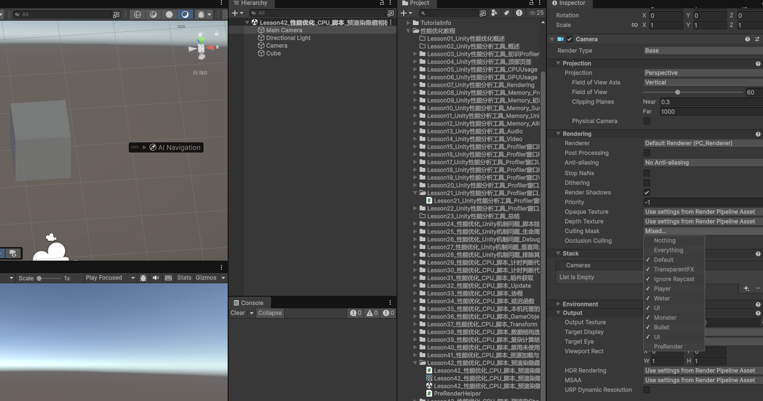Viewport: 763px width, 401px height.
Task: Select TransparentFX in culling mask list
Action: point(674,269)
